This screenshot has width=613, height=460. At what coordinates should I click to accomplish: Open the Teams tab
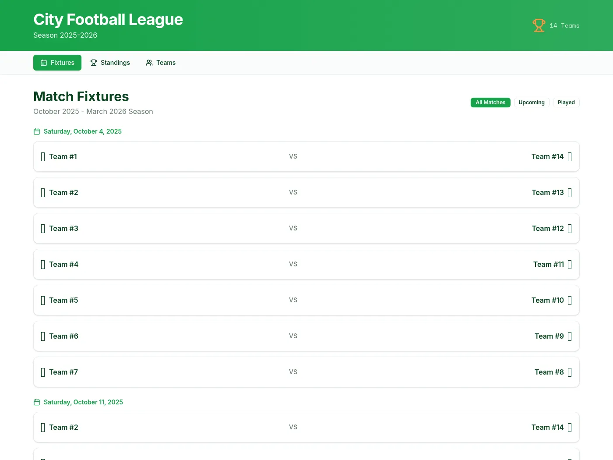(161, 63)
